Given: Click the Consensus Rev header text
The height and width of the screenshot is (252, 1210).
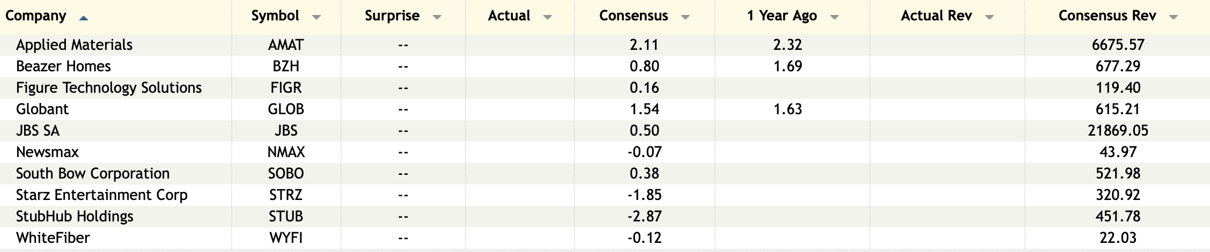Looking at the screenshot, I should pyautogui.click(x=1107, y=16).
